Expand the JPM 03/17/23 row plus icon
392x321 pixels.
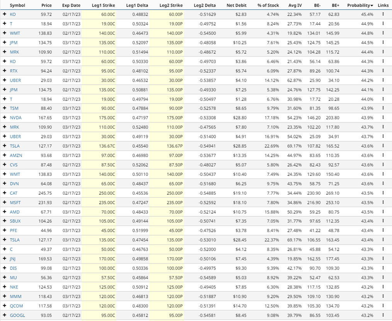click(4, 42)
